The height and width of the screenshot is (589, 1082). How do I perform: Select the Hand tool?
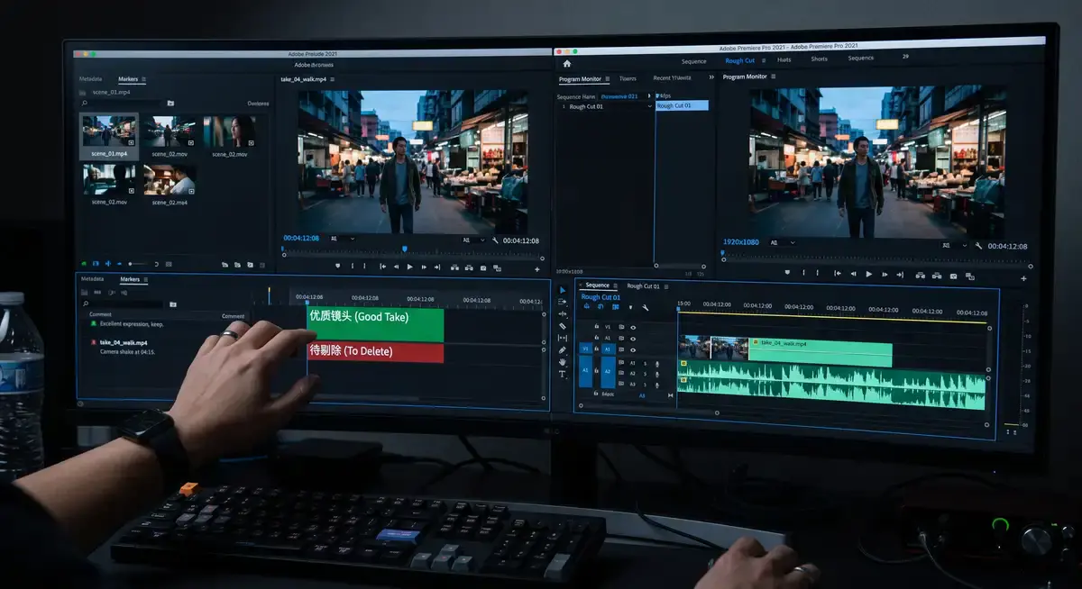point(563,361)
